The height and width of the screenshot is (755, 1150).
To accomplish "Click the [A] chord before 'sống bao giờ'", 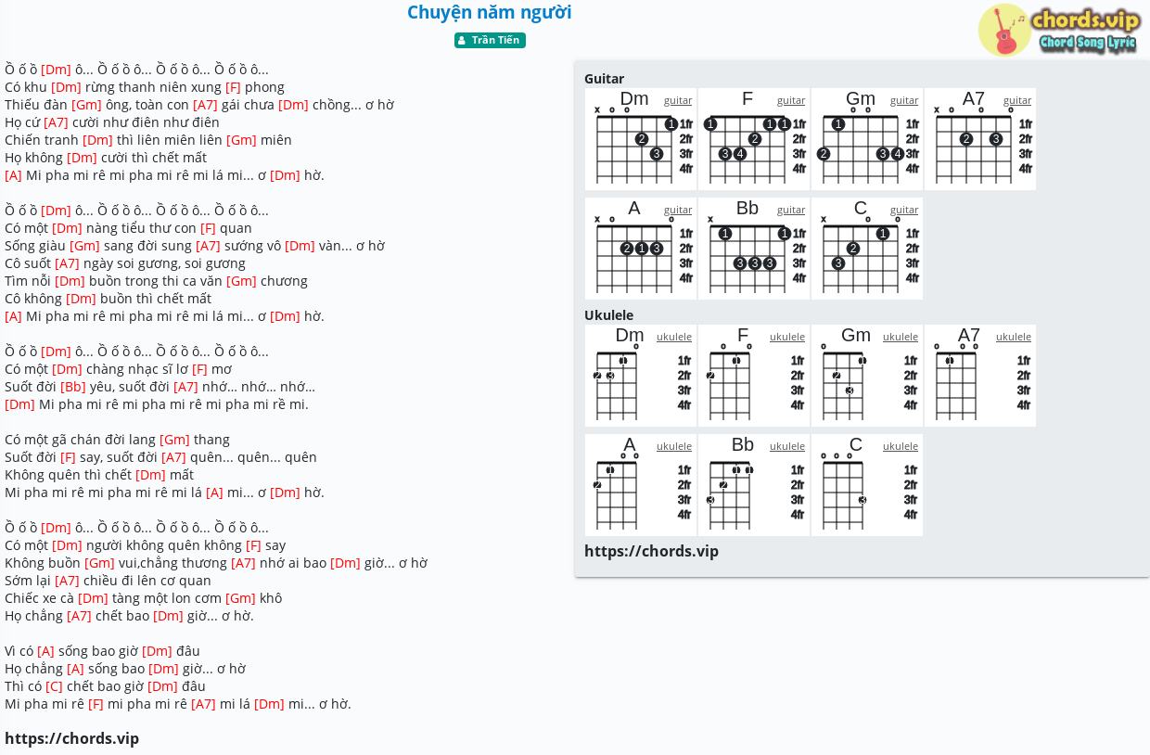I will pyautogui.click(x=45, y=651).
